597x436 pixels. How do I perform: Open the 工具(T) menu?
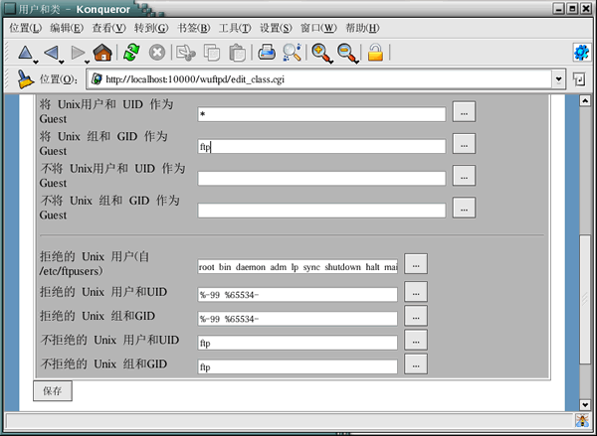click(x=235, y=28)
